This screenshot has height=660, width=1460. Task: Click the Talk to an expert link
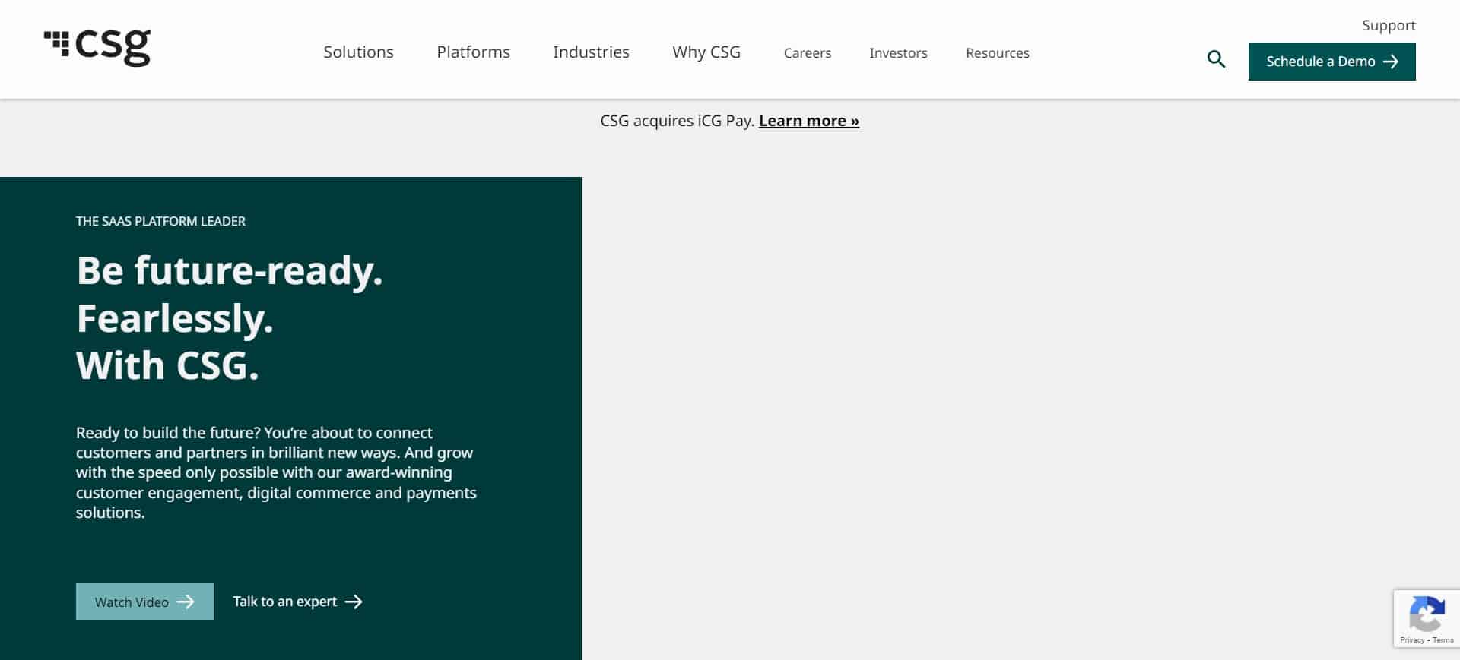(297, 602)
